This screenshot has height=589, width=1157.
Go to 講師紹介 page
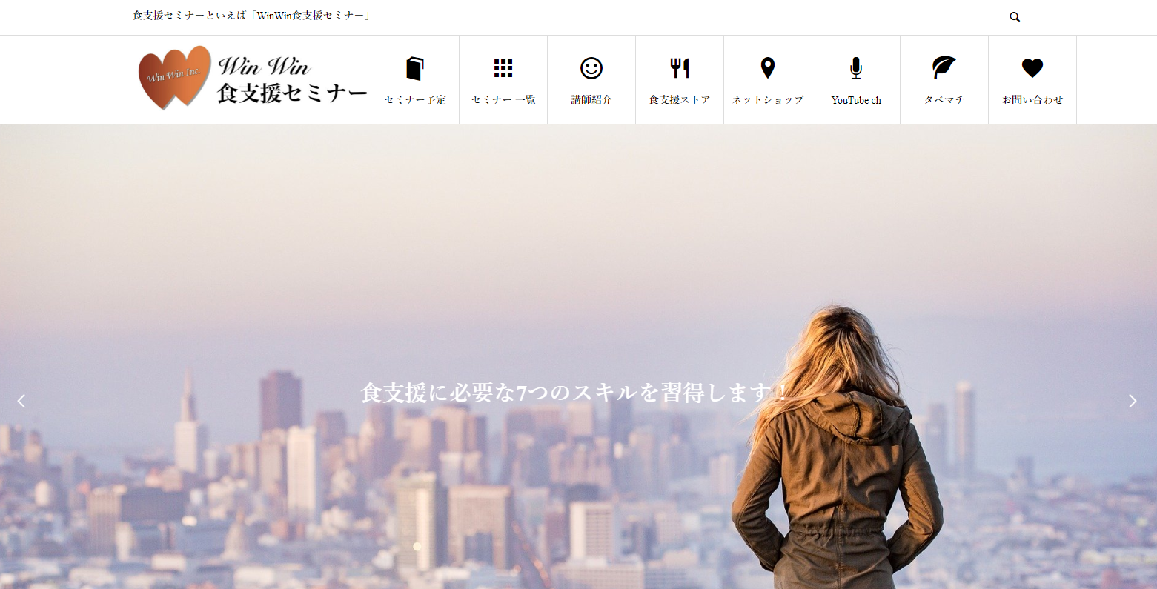pyautogui.click(x=591, y=100)
